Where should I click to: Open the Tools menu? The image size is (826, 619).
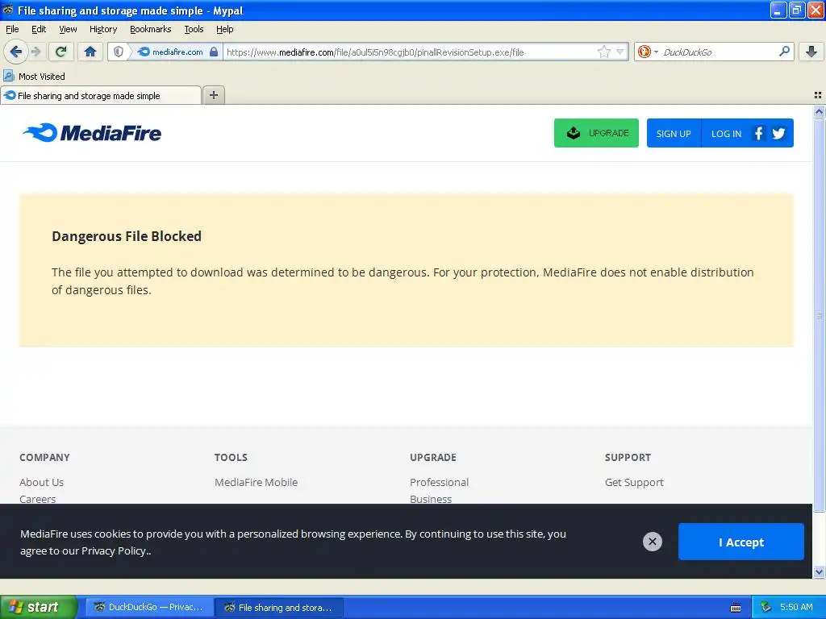pos(194,29)
